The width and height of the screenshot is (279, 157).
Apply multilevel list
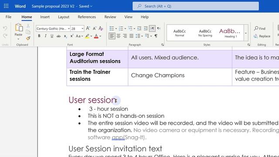tap(130, 28)
